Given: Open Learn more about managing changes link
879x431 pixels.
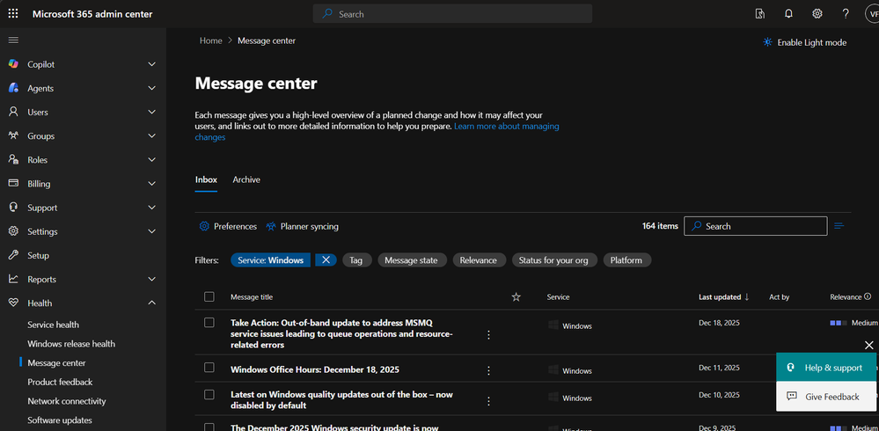Looking at the screenshot, I should (x=377, y=132).
